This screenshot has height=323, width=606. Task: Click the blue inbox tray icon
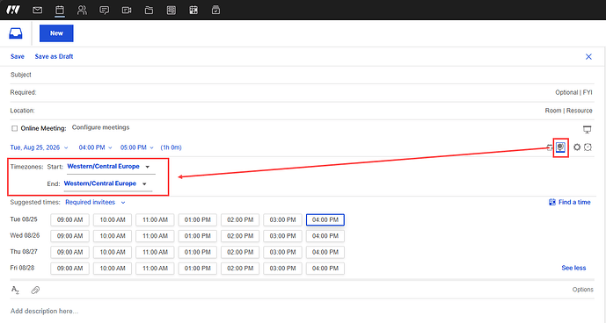[x=16, y=33]
